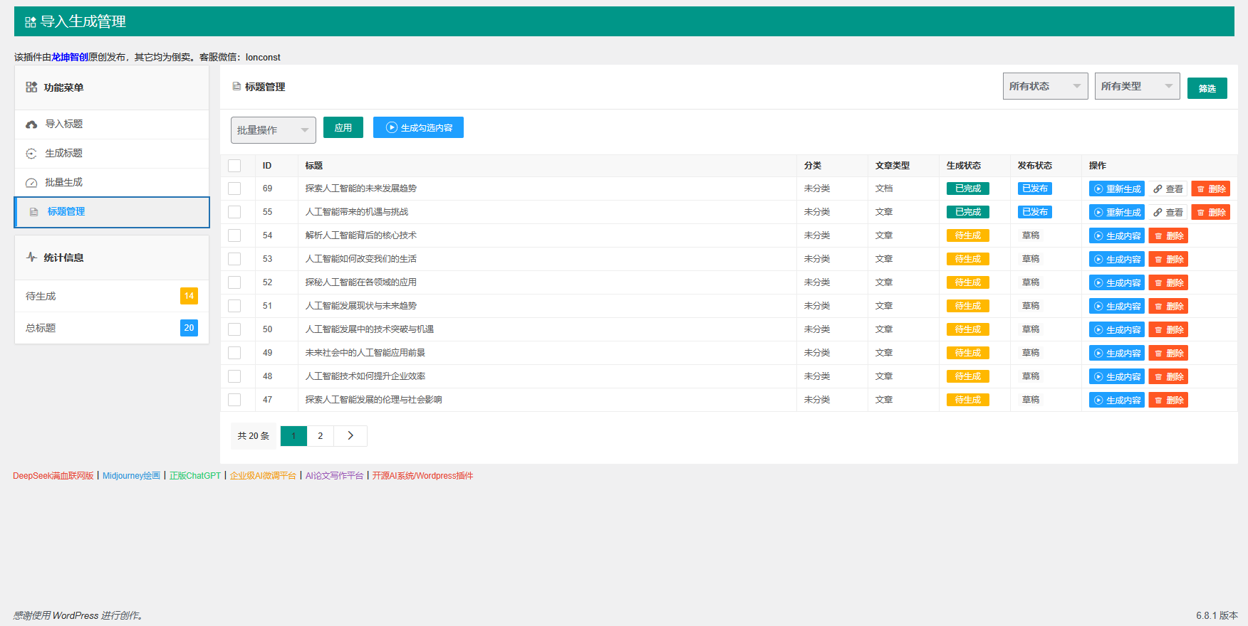Click the cloud upload icon for 导入标题
The height and width of the screenshot is (626, 1248).
point(31,124)
